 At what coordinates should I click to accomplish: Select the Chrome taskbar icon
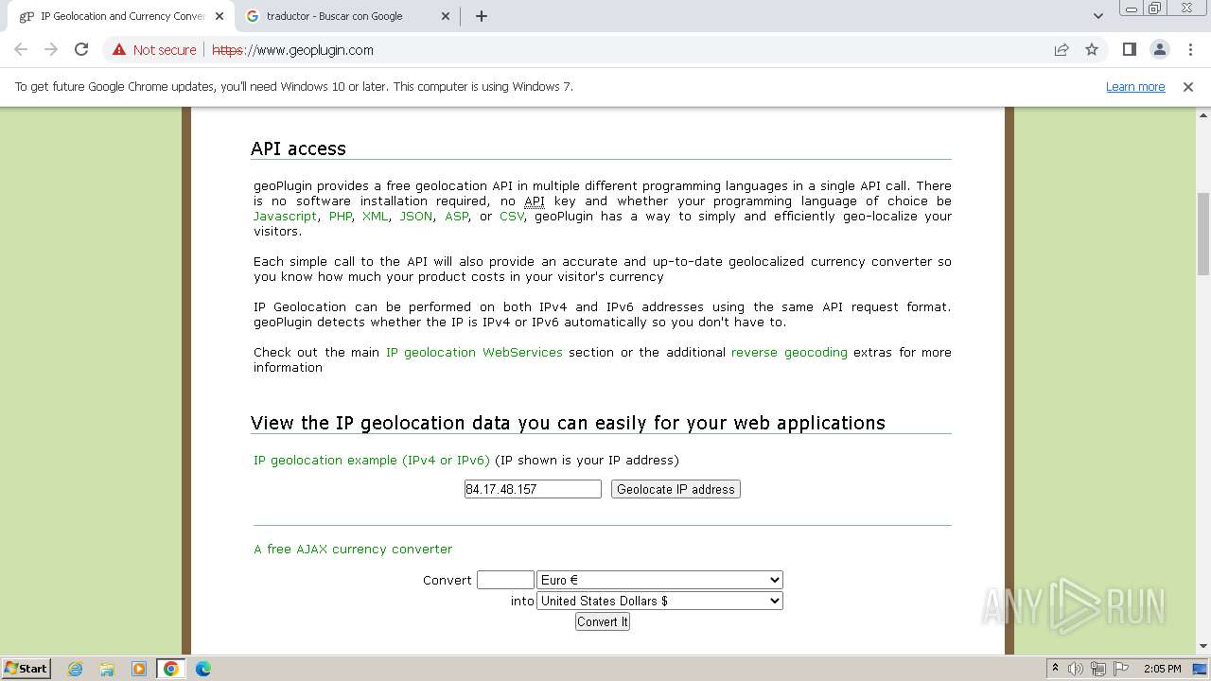pos(171,669)
